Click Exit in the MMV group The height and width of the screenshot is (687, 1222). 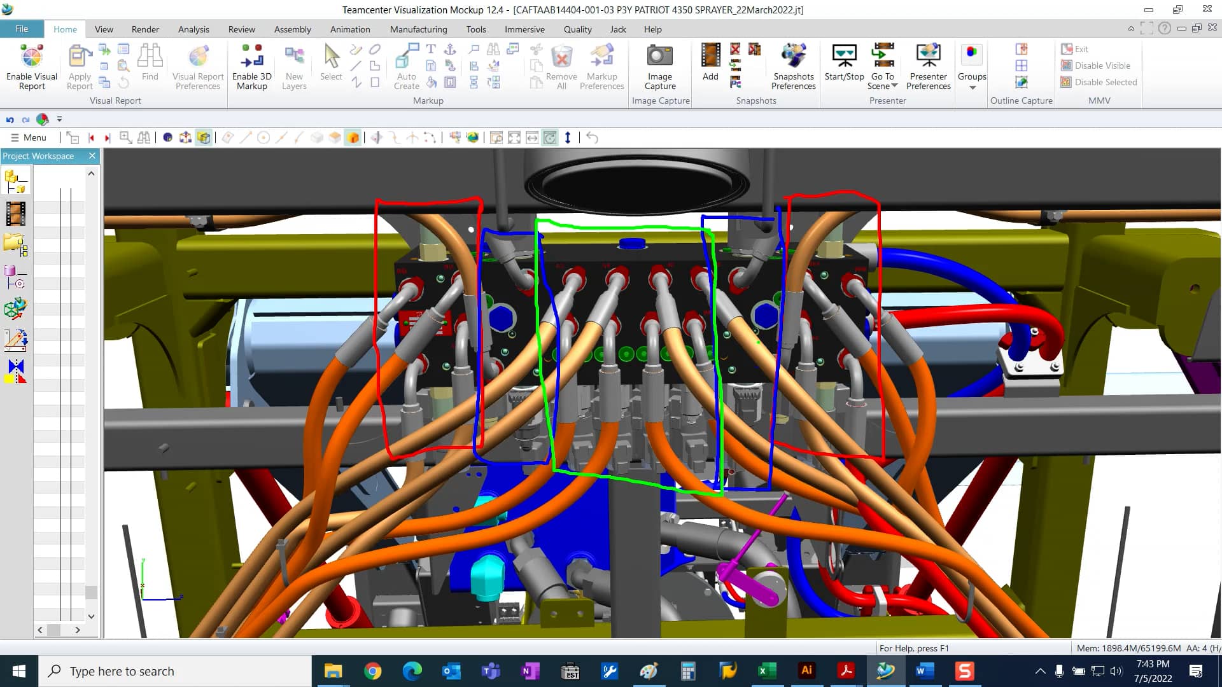[1077, 48]
